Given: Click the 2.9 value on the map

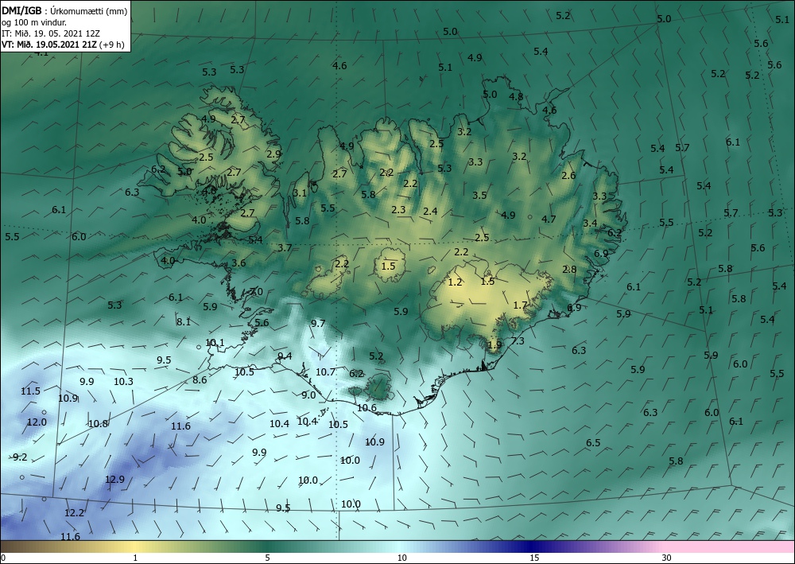Looking at the screenshot, I should click(x=273, y=154).
